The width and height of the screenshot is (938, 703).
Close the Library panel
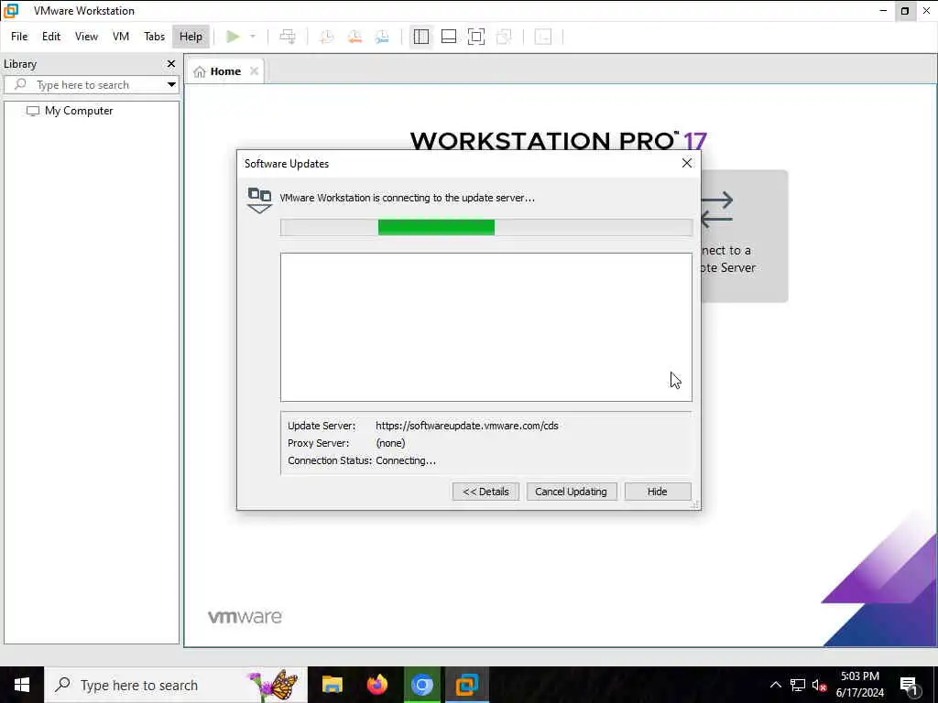pyautogui.click(x=171, y=63)
